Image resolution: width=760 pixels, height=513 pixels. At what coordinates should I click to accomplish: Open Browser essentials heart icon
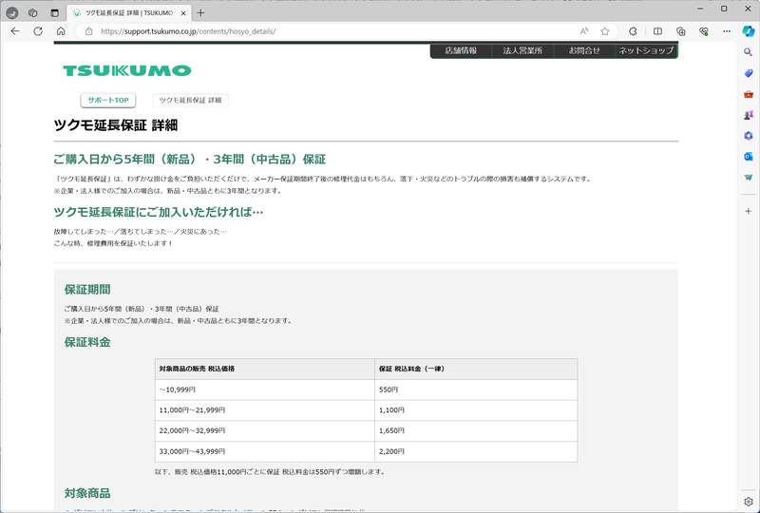[704, 31]
